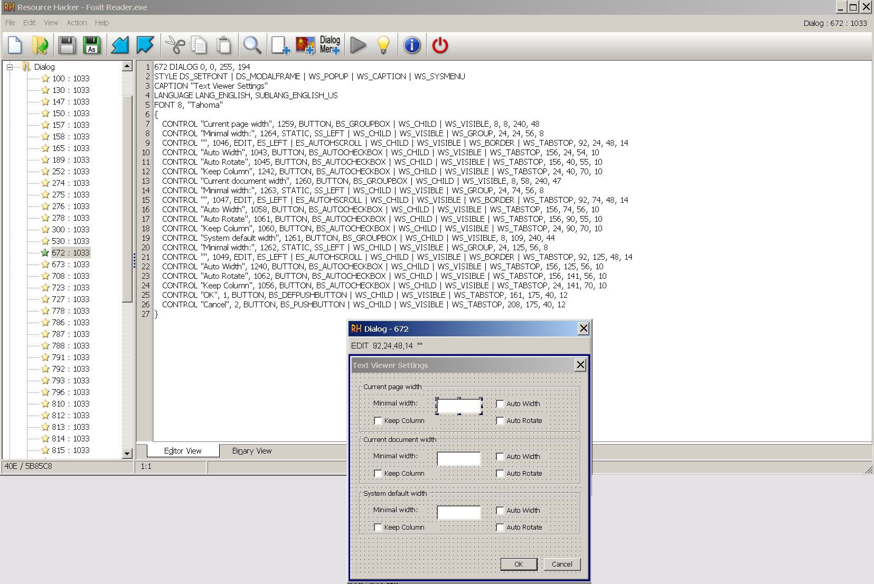
Task: Click the RH logo in Dialog - 672 titlebar
Action: pyautogui.click(x=356, y=328)
